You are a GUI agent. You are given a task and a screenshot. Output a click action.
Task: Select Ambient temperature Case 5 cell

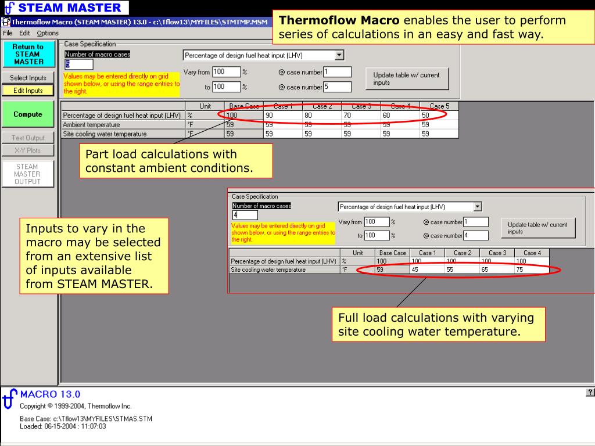(x=439, y=125)
